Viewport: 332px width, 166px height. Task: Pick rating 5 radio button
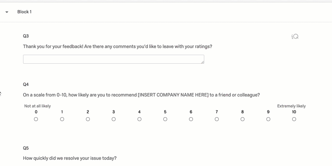[x=165, y=119]
